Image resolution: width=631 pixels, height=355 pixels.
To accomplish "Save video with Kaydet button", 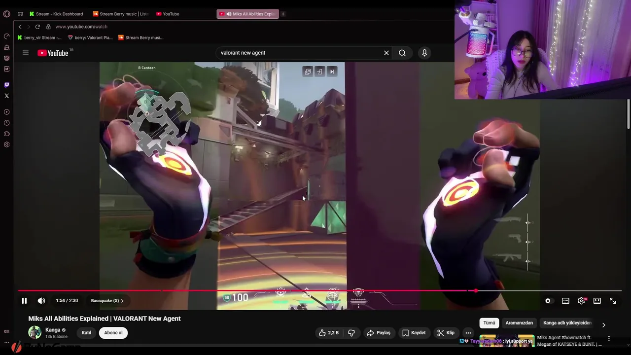I will (414, 333).
